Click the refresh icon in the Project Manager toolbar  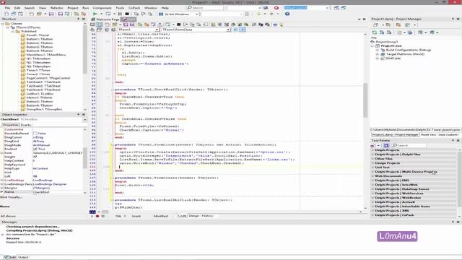[x=375, y=32]
